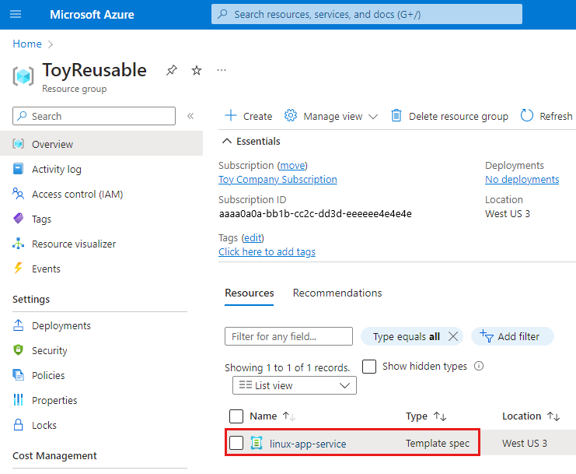The width and height of the screenshot is (576, 474).
Task: Tick the select-all checkbox in header
Action: pos(236,416)
